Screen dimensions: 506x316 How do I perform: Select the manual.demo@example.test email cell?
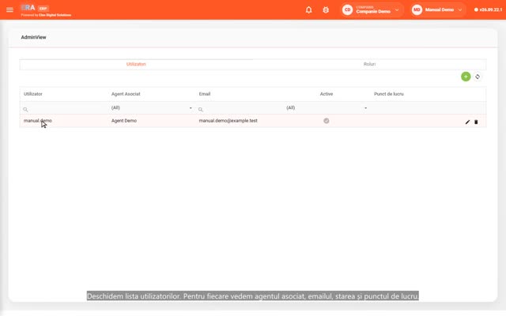(228, 121)
